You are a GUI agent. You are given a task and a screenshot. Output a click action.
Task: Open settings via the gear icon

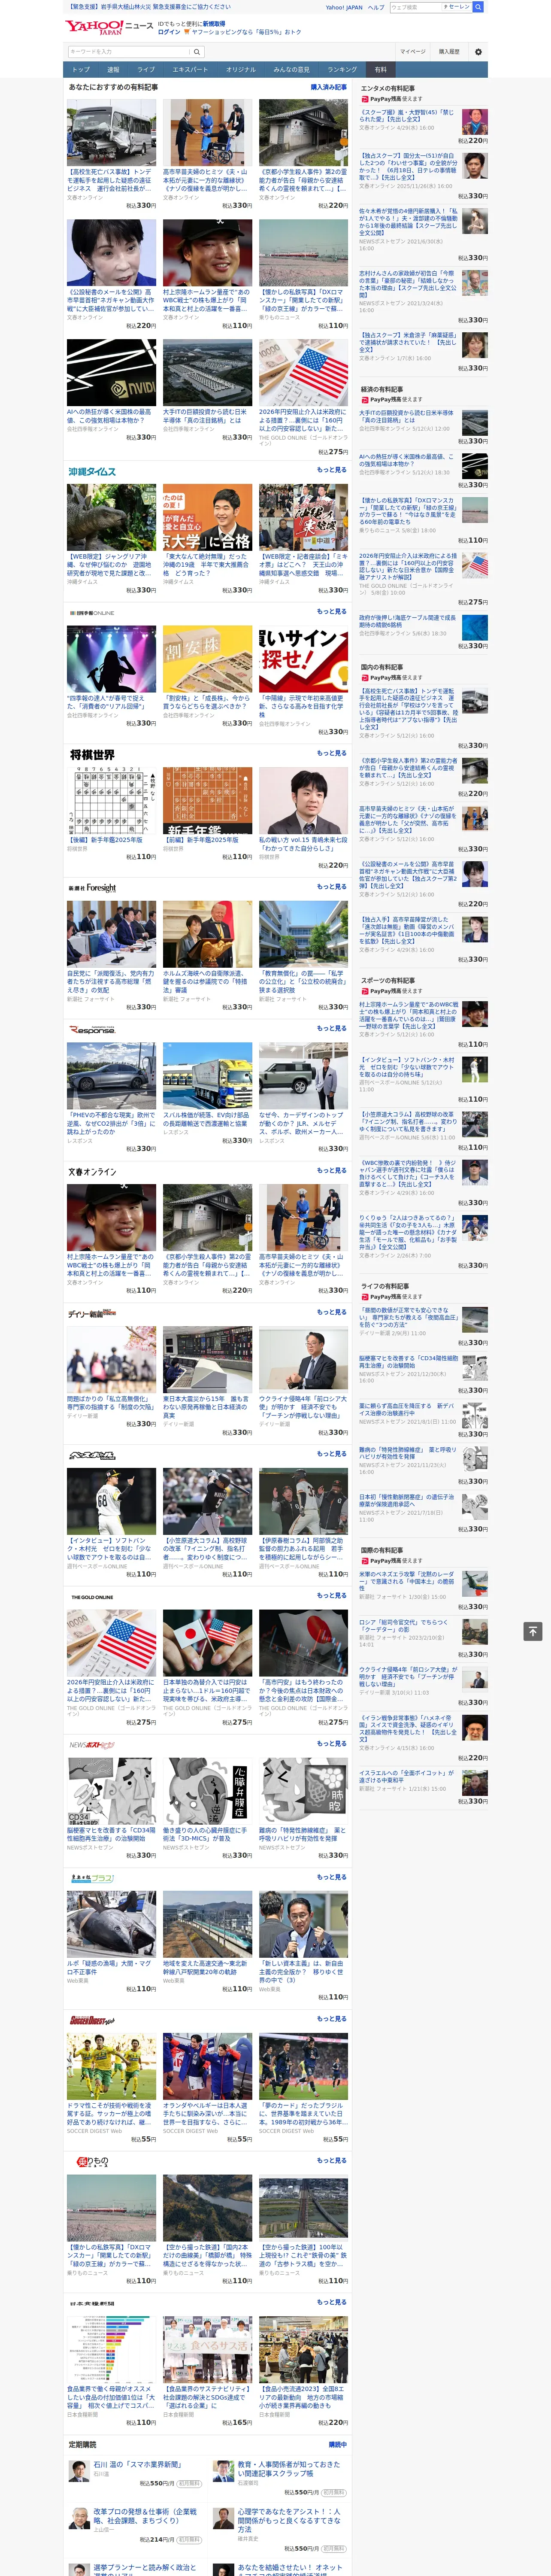(x=478, y=52)
